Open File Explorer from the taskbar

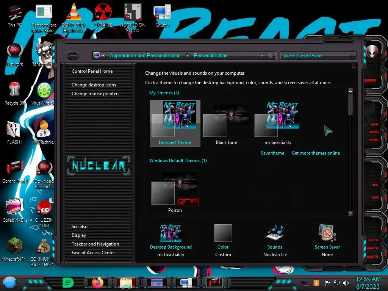tap(126, 283)
